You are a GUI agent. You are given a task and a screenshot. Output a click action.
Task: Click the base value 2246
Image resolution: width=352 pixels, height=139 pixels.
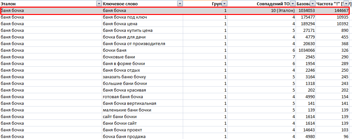coord(310,70)
